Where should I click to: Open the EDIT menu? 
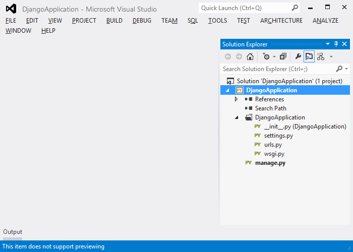tap(32, 21)
